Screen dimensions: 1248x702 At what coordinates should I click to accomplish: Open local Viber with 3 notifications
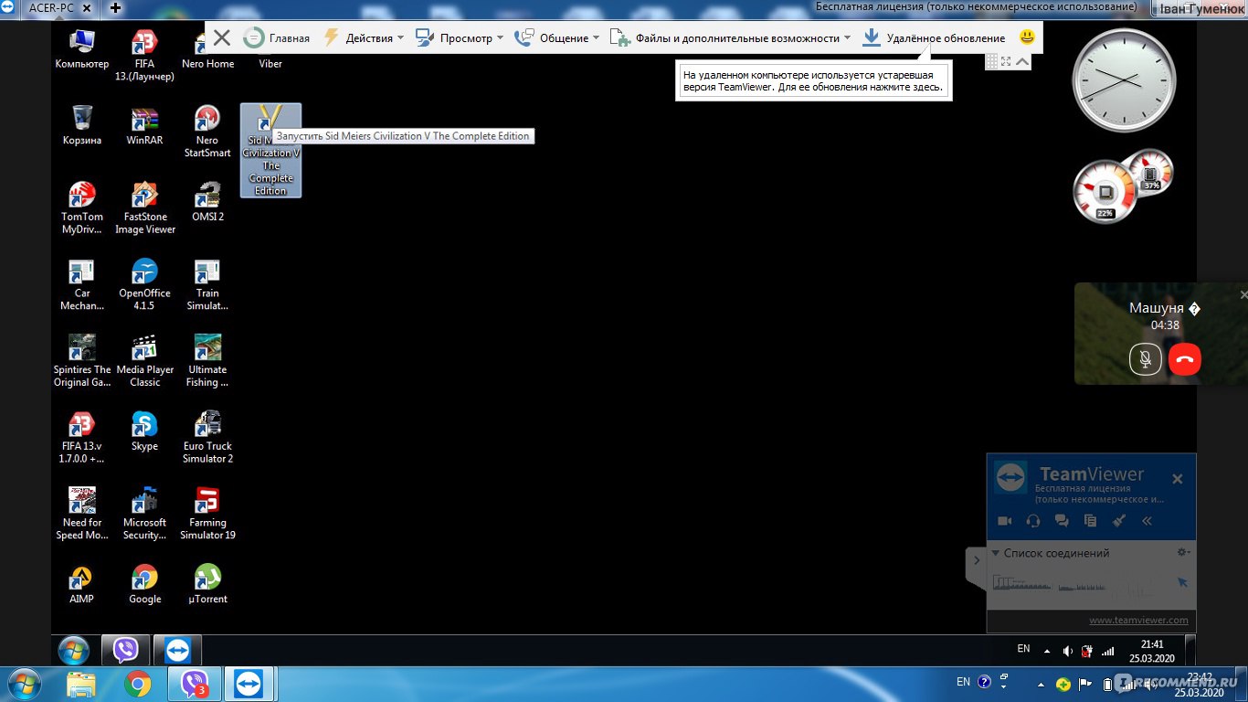194,684
